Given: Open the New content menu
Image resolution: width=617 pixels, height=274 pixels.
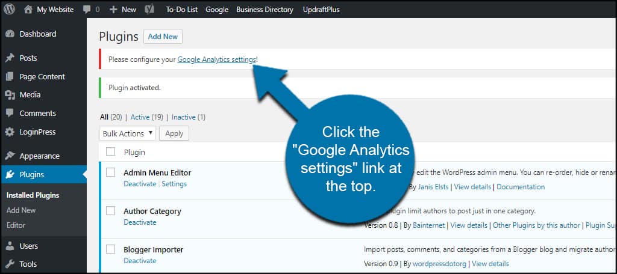Looking at the screenshot, I should [129, 10].
